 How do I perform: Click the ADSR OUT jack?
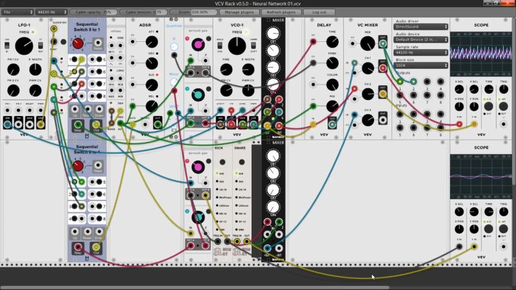click(x=157, y=124)
